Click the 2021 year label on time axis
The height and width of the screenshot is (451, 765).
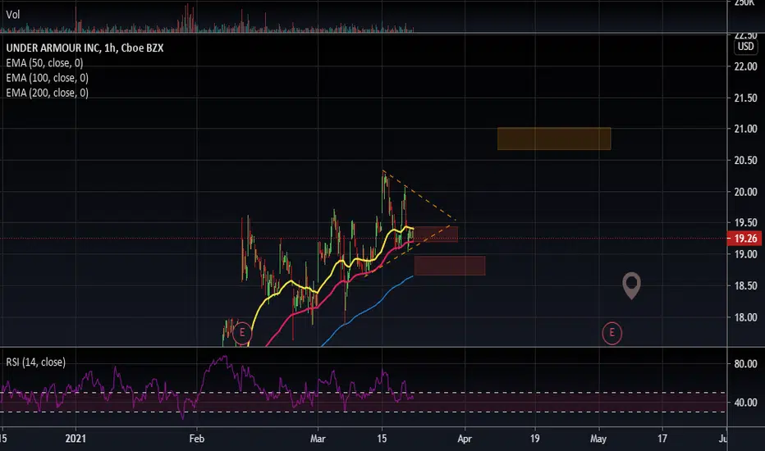tap(76, 439)
